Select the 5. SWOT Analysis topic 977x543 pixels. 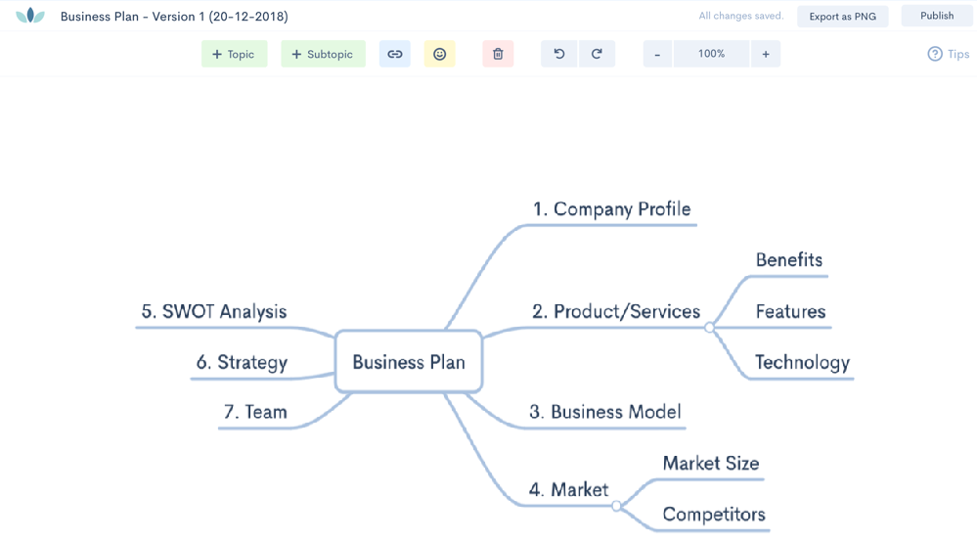coord(214,312)
